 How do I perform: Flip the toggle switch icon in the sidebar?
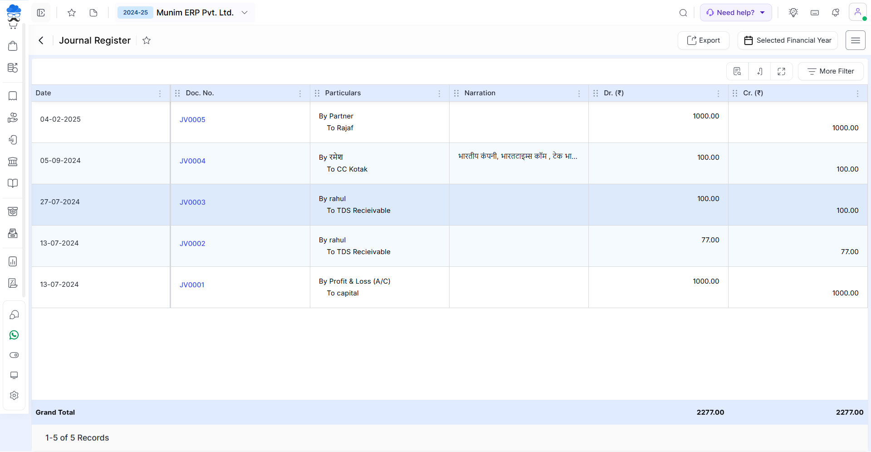[14, 355]
